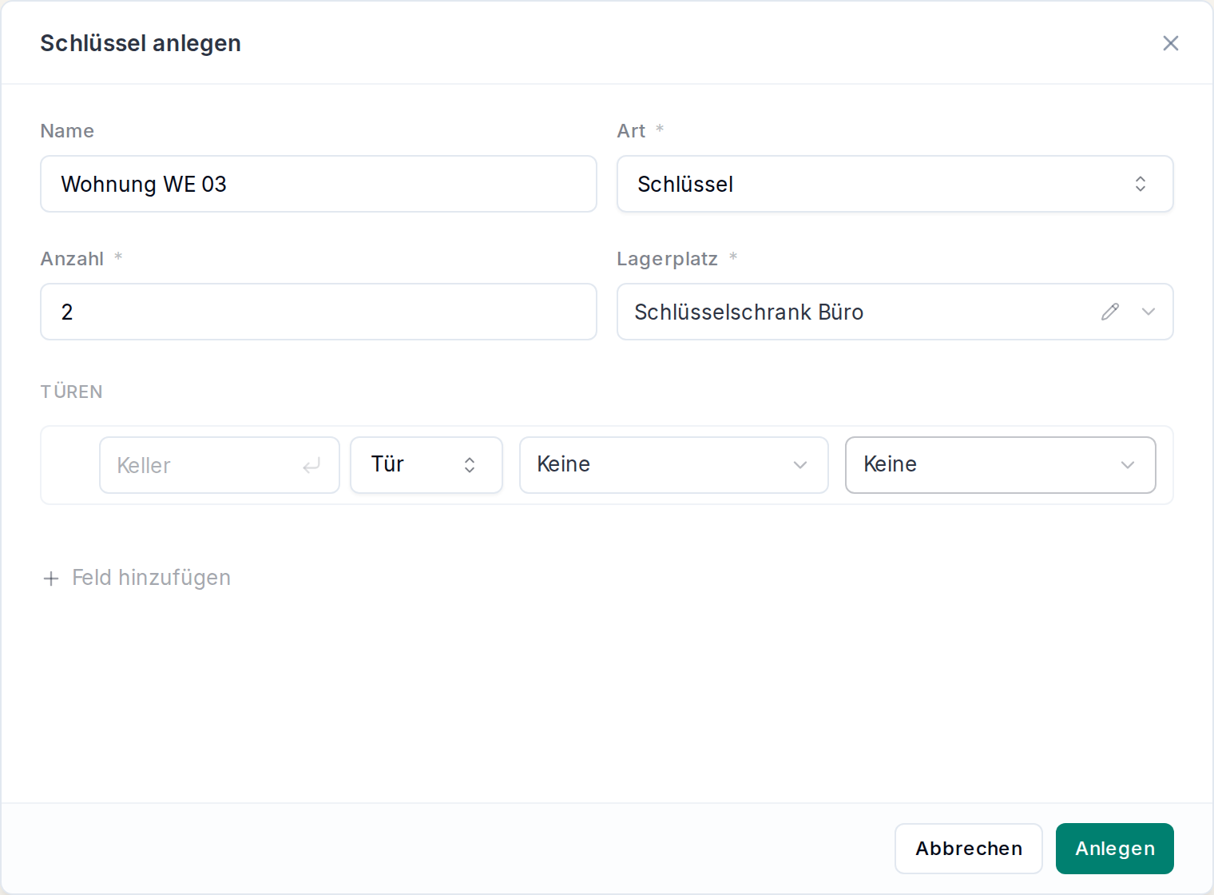Click the Name field containing Wohnung WE 03

coord(319,184)
